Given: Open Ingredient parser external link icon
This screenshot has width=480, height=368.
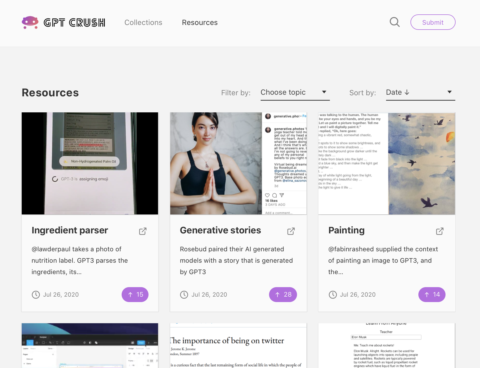Looking at the screenshot, I should pyautogui.click(x=143, y=231).
